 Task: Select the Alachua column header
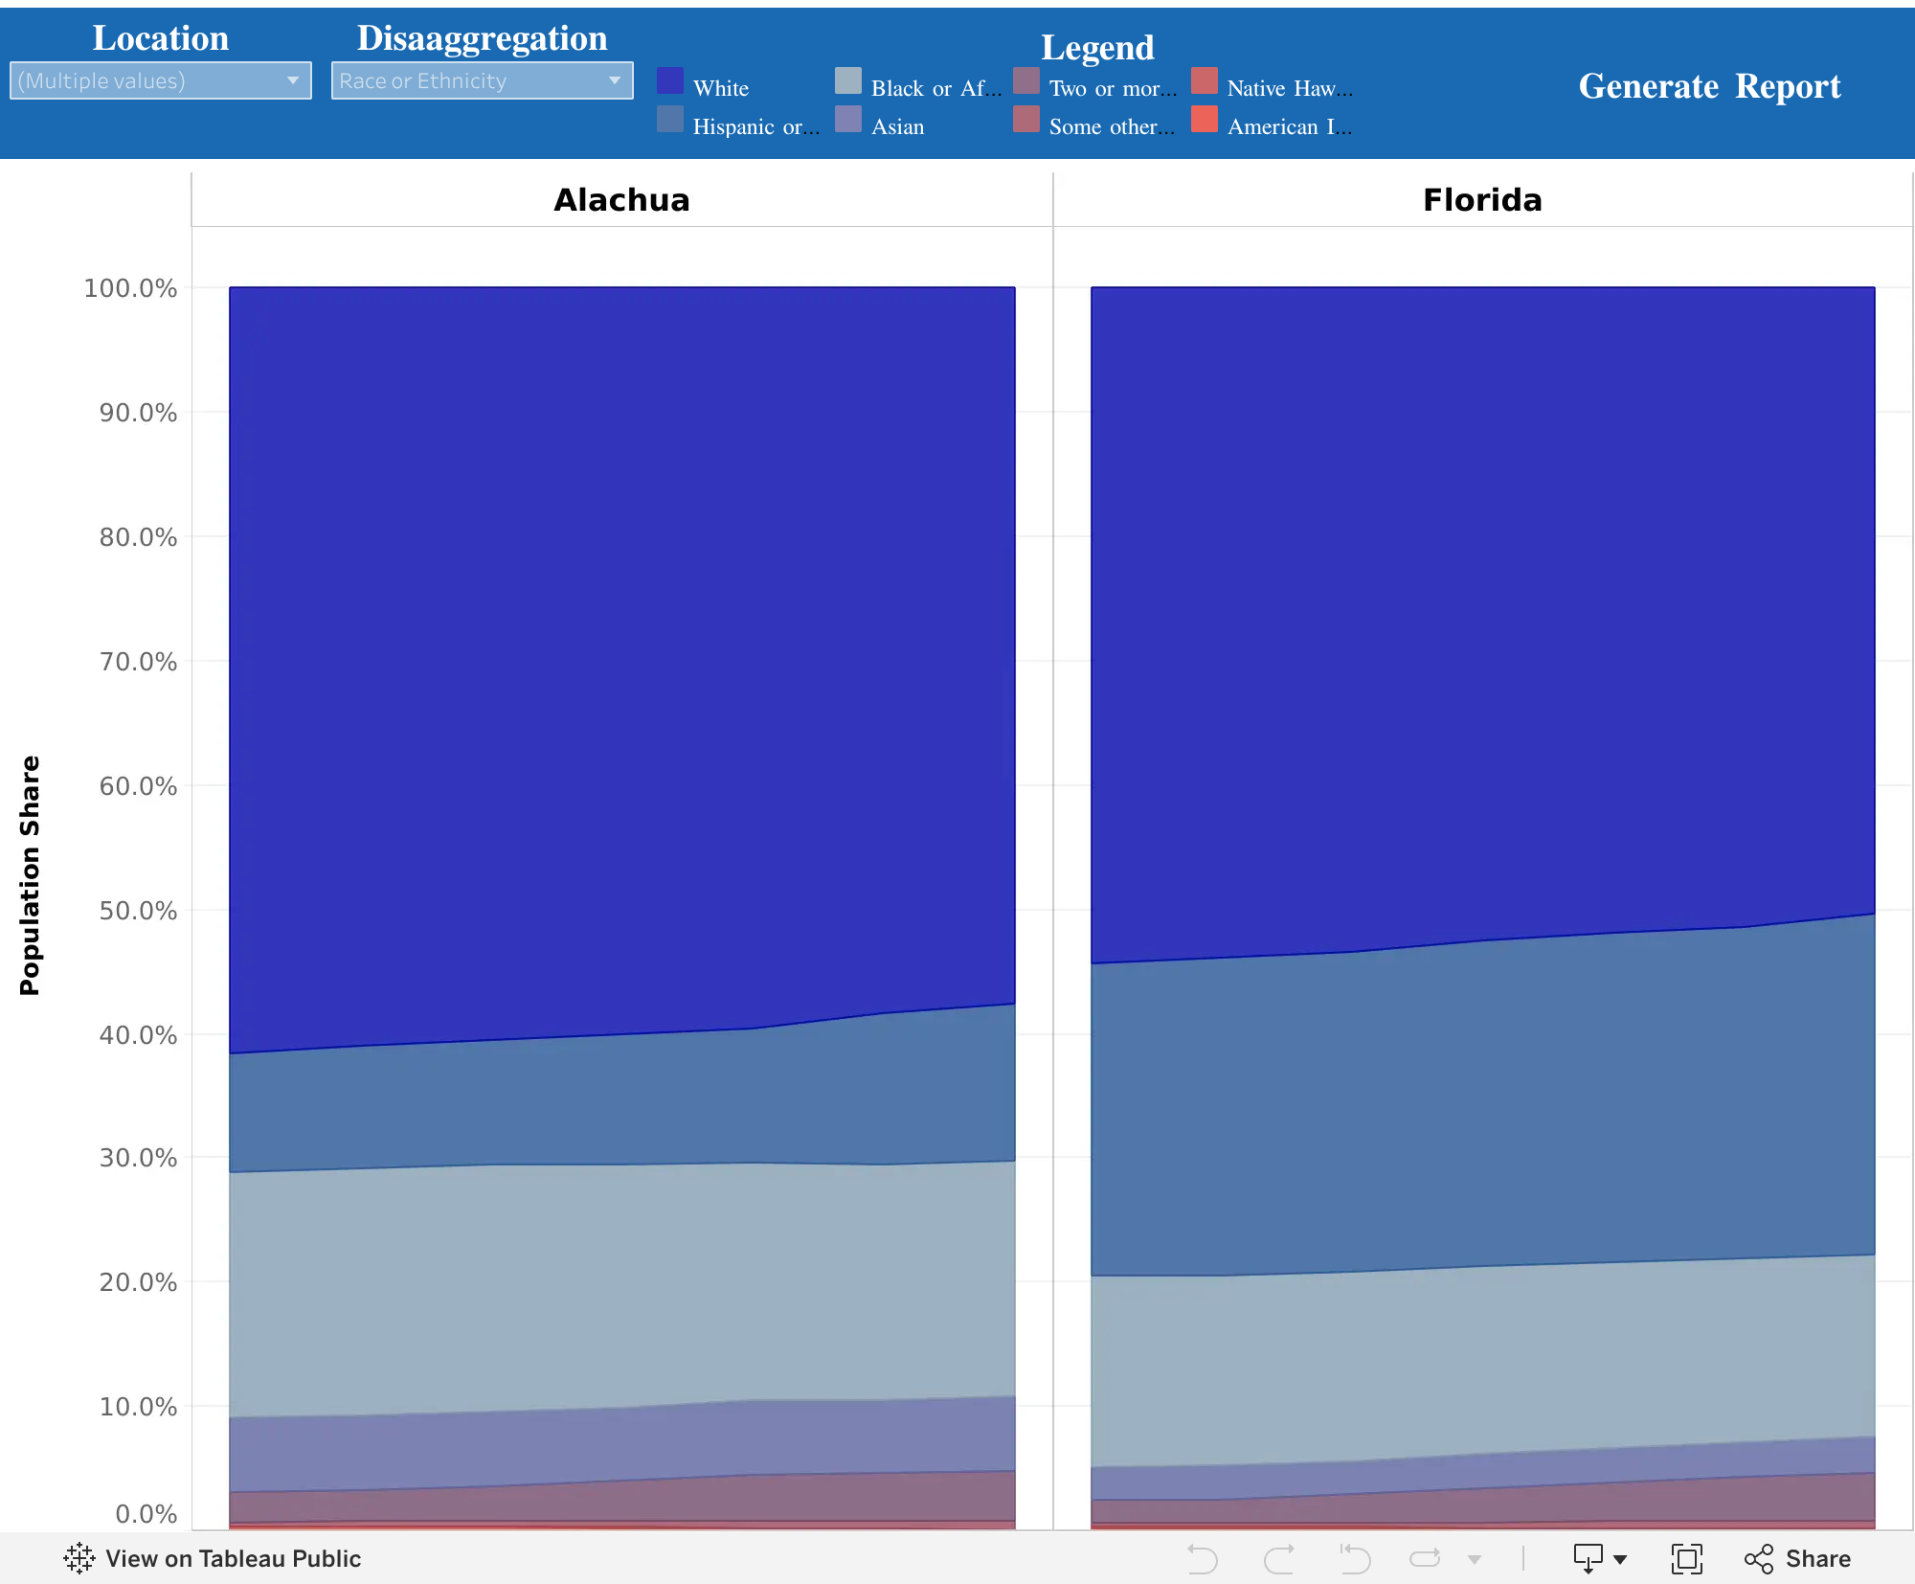pos(621,199)
